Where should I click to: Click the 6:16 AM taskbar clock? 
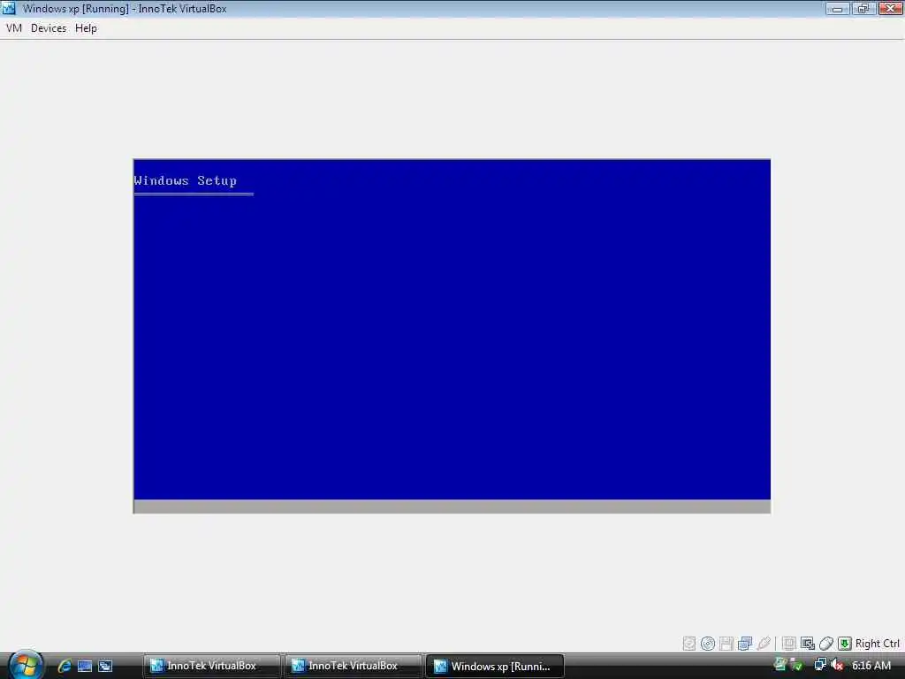pos(871,666)
